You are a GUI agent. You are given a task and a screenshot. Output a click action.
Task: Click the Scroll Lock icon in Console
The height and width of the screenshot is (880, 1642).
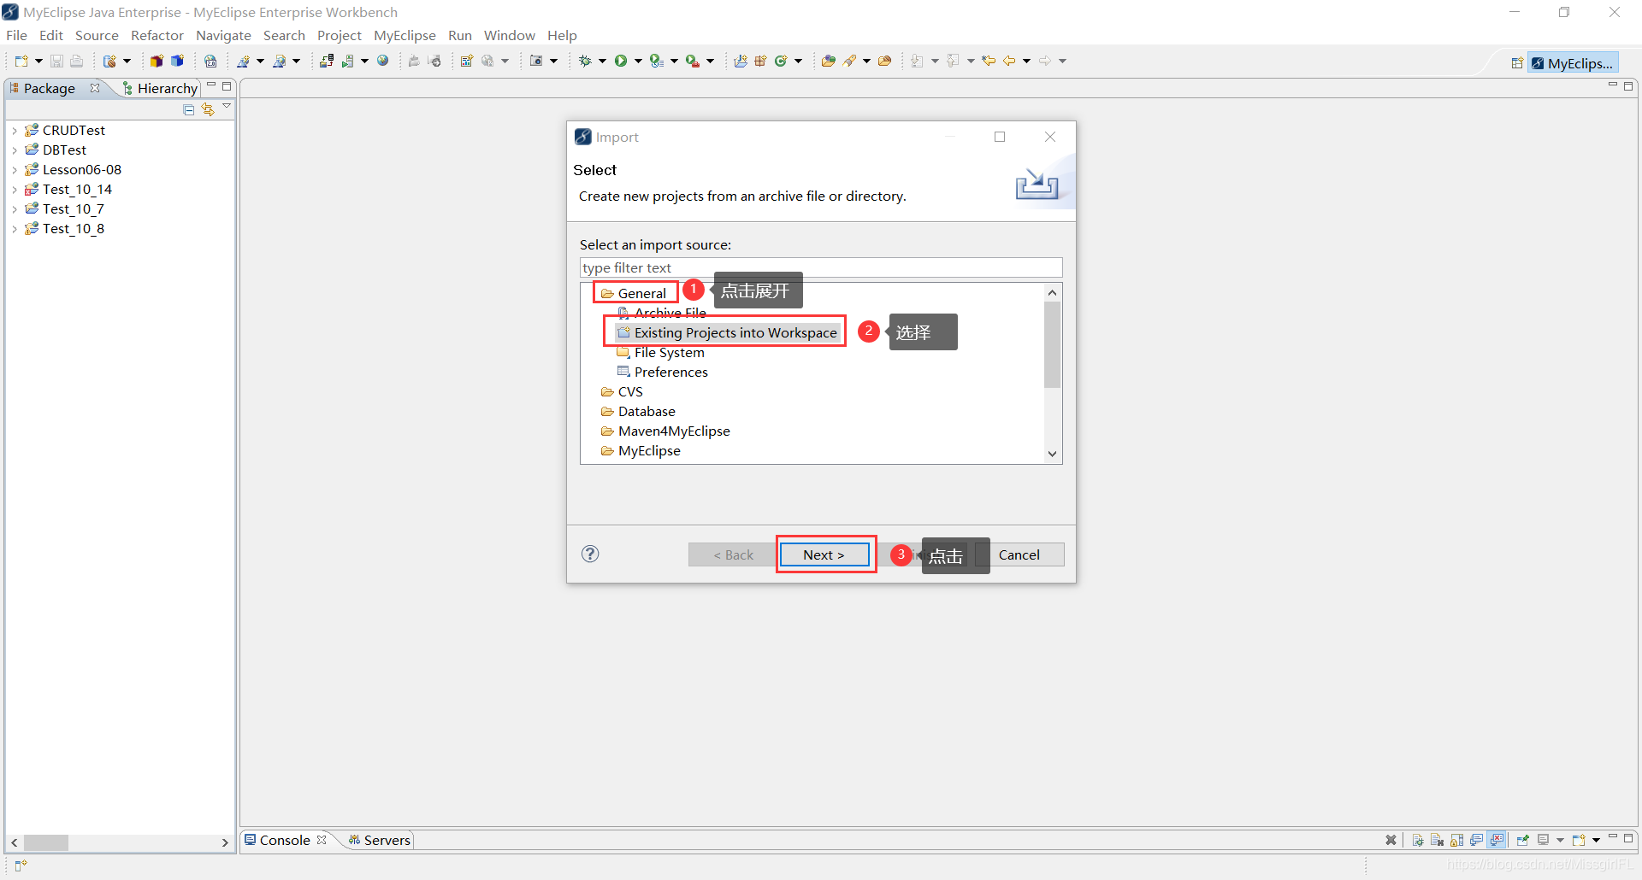pyautogui.click(x=1456, y=840)
